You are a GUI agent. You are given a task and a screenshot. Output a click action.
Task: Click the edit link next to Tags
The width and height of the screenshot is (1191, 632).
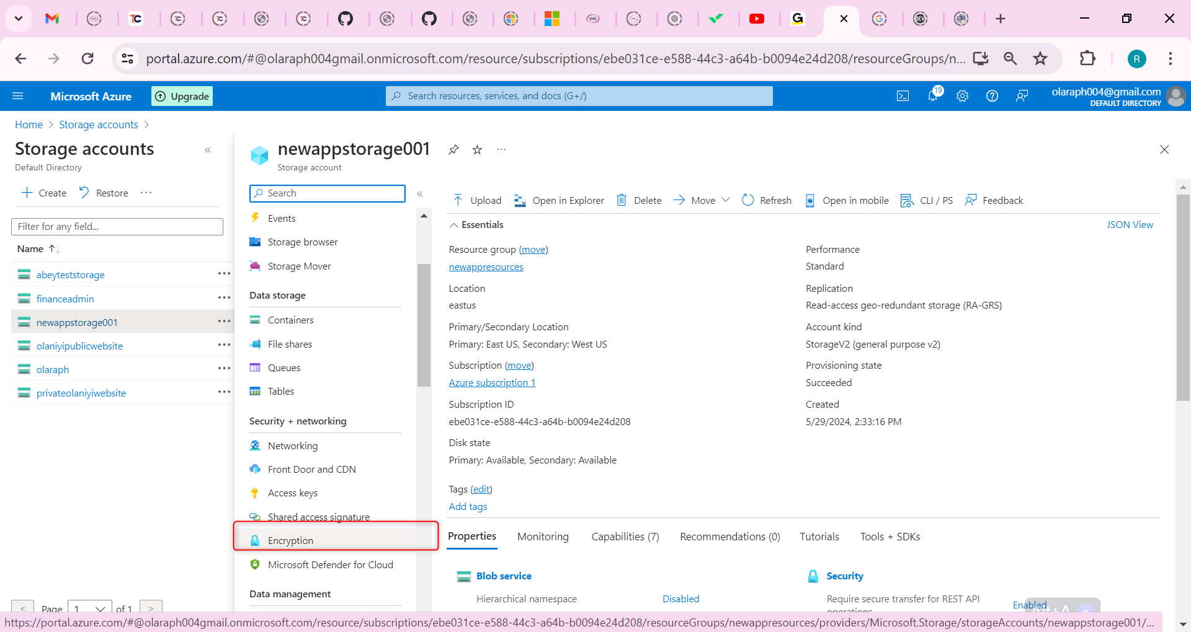click(x=481, y=489)
